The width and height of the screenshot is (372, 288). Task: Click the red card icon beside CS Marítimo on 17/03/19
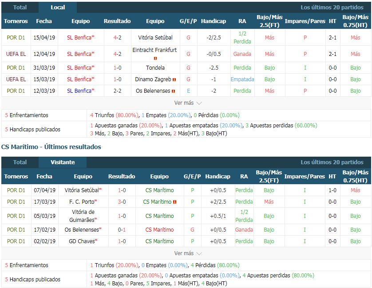(x=174, y=202)
